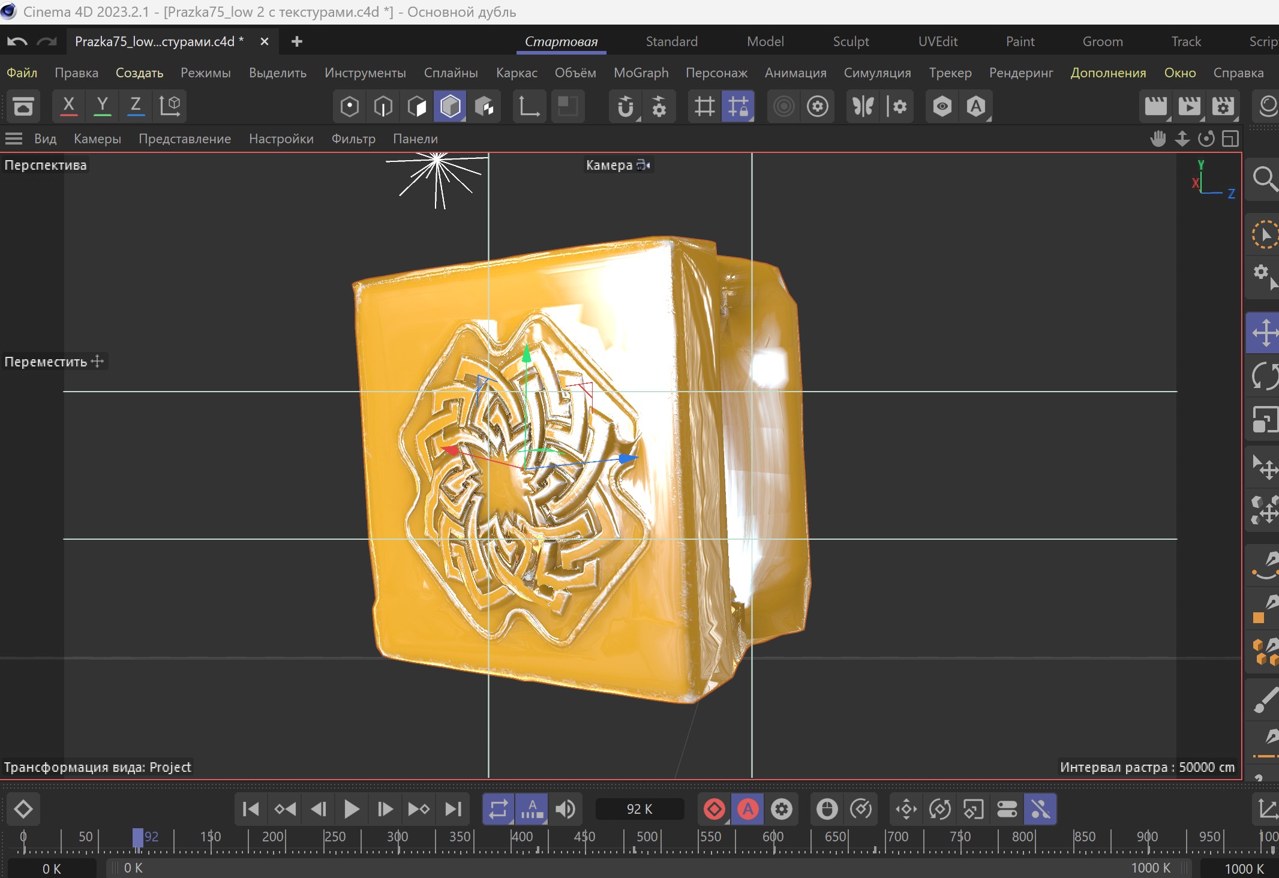The image size is (1279, 878).
Task: Toggle Autokeying red A button
Action: [747, 809]
